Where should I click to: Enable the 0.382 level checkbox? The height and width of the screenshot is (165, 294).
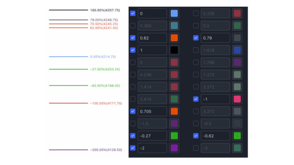click(x=133, y=25)
